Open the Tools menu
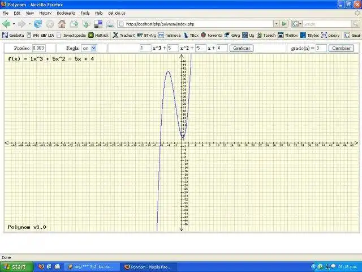Image resolution: width=362 pixels, height=272 pixels. pos(85,14)
